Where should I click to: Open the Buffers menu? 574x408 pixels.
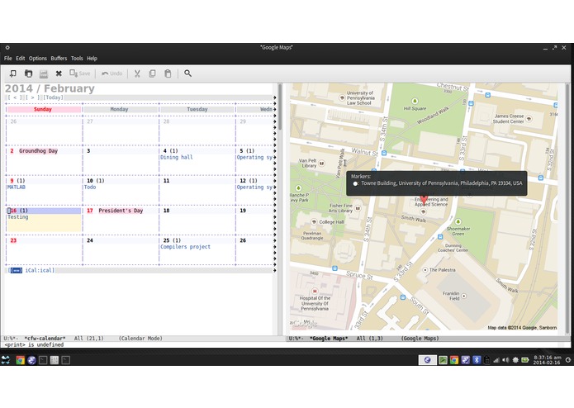pos(59,58)
